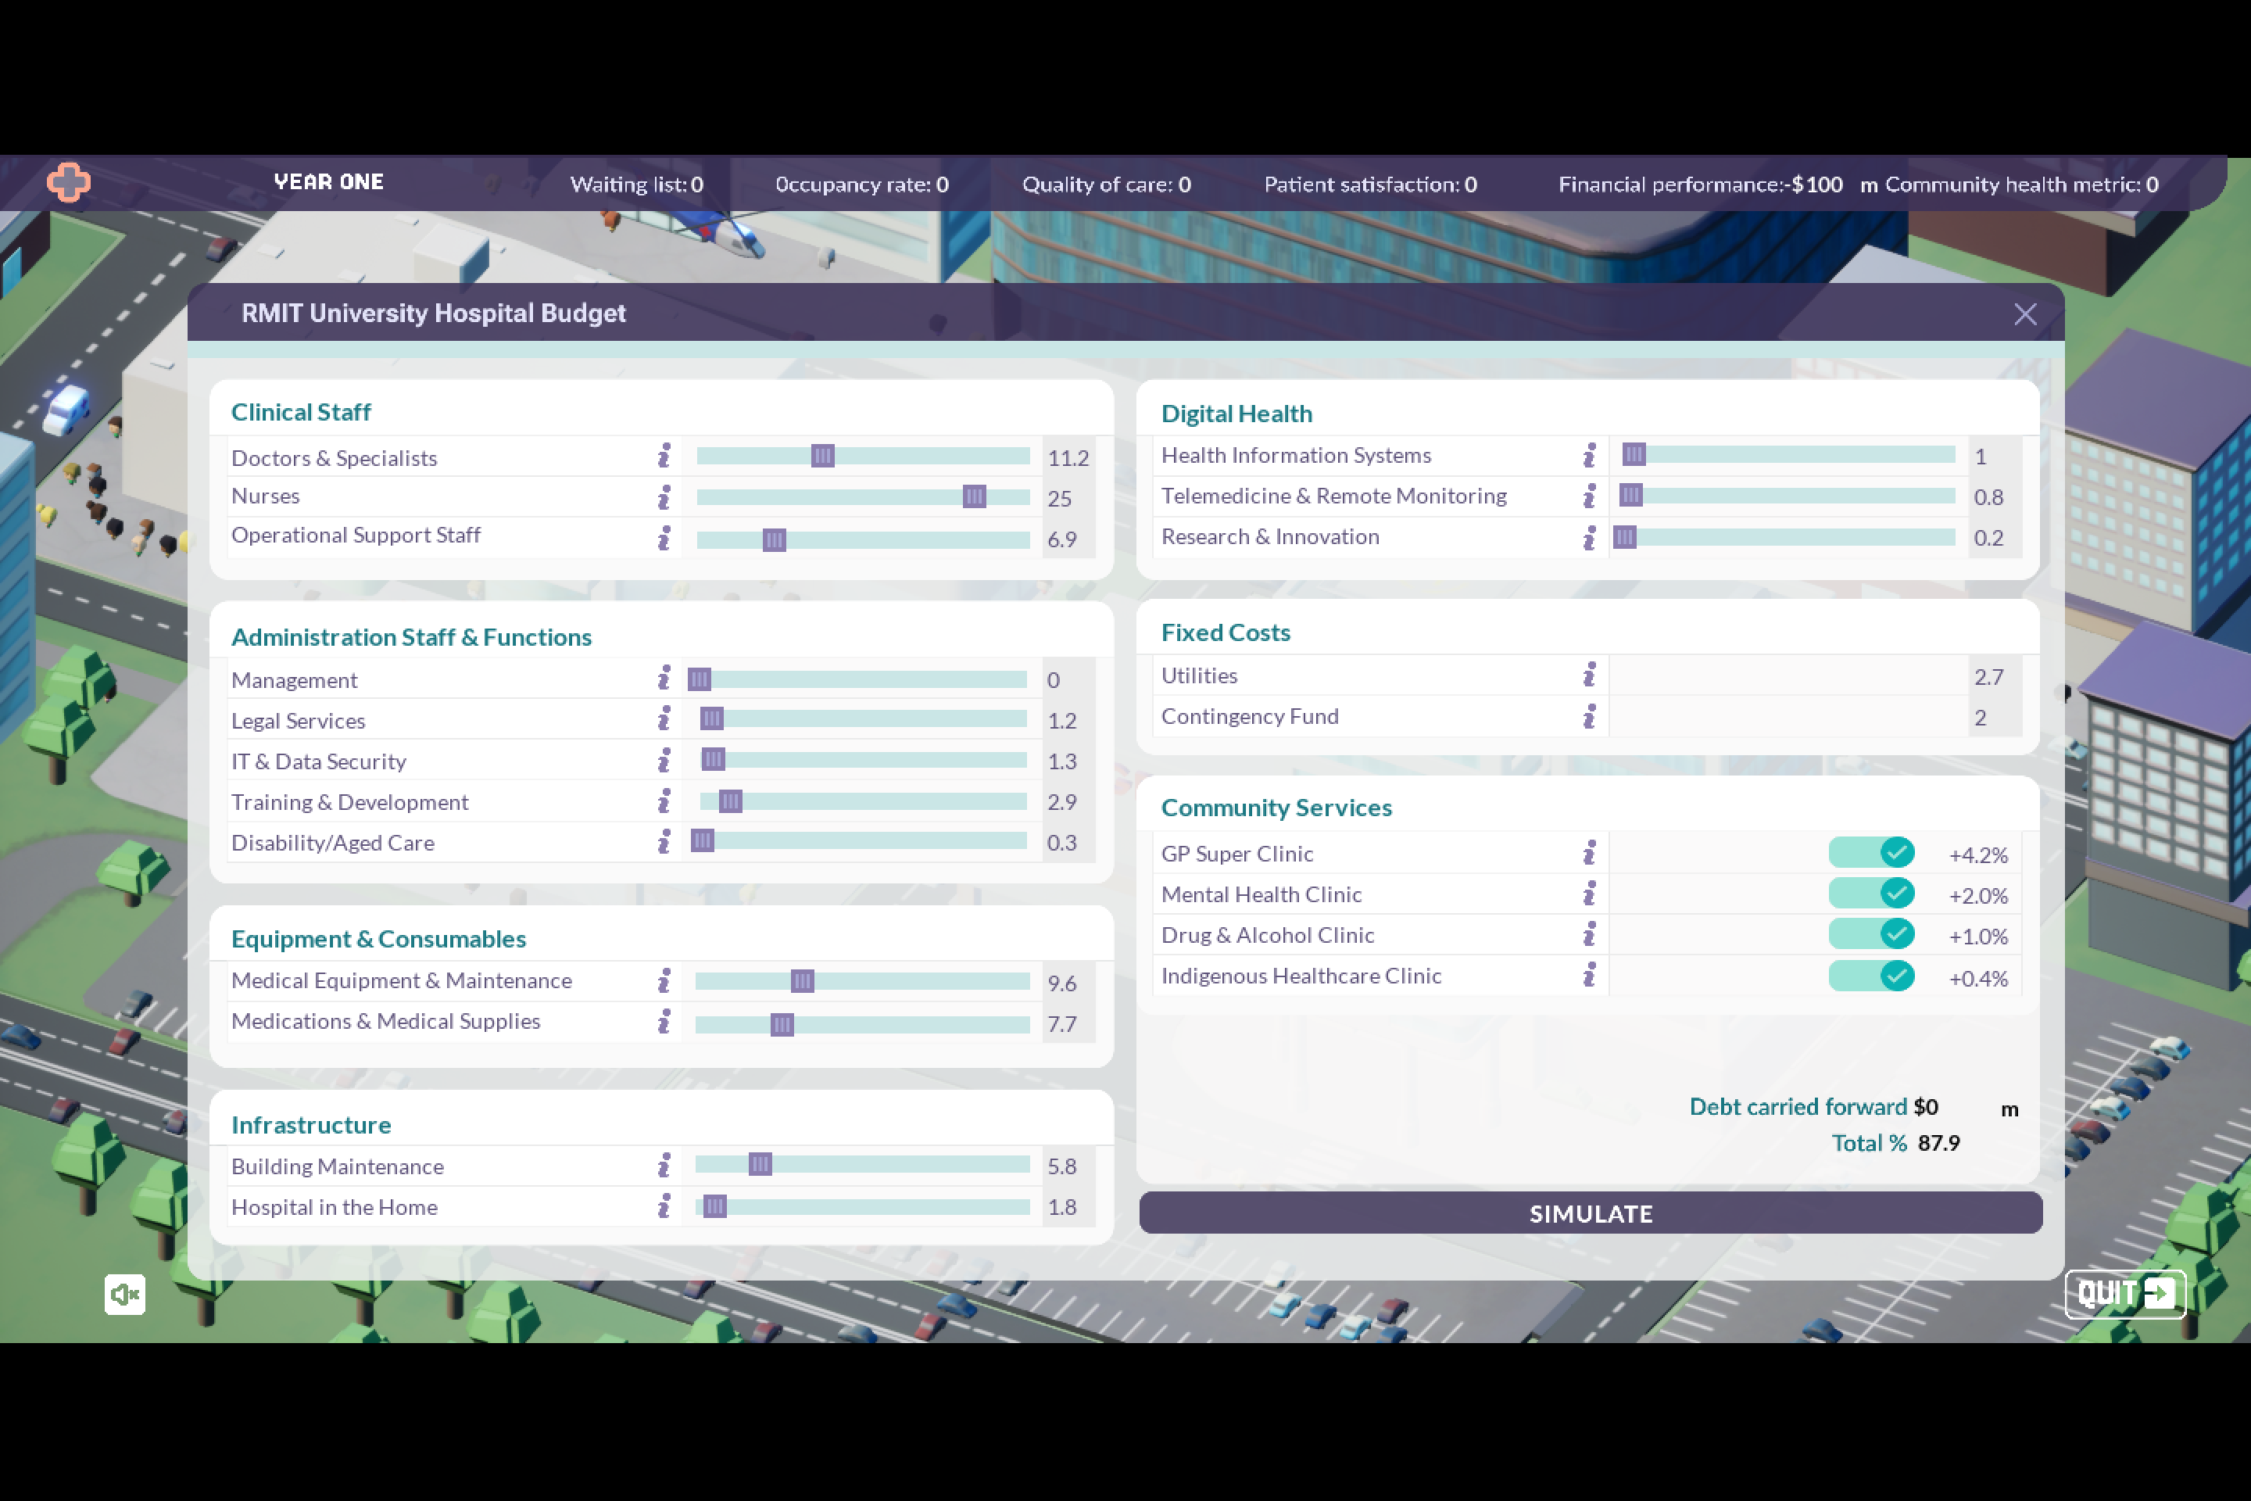
Task: Click the 'Clinical Staff' heading
Action: (x=300, y=412)
